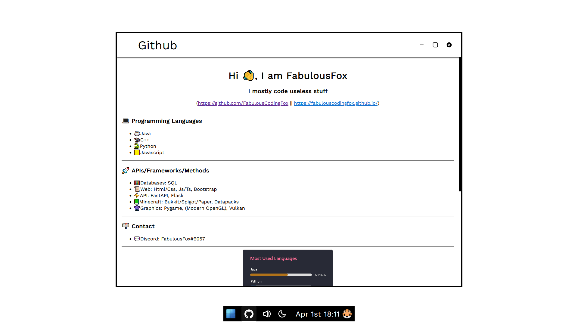Click the Java progress bar
The image size is (578, 325).
click(281, 275)
